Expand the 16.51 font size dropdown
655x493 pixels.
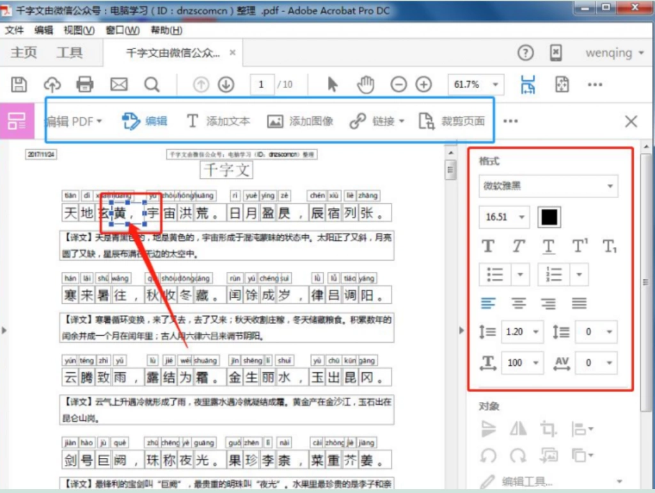[x=504, y=217]
